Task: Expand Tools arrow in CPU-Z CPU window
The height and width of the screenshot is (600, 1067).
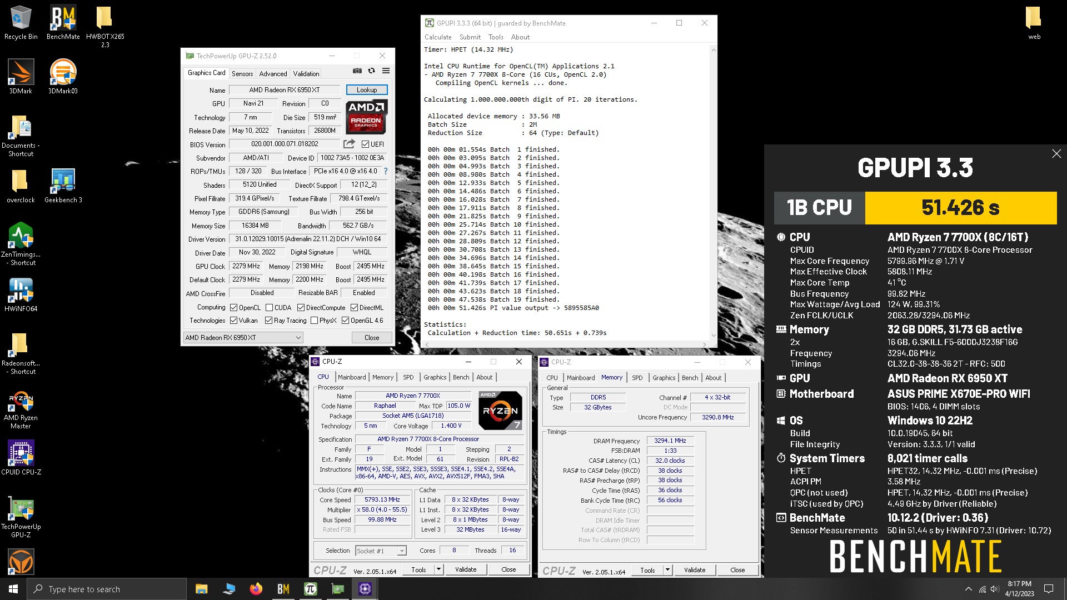Action: [438, 569]
